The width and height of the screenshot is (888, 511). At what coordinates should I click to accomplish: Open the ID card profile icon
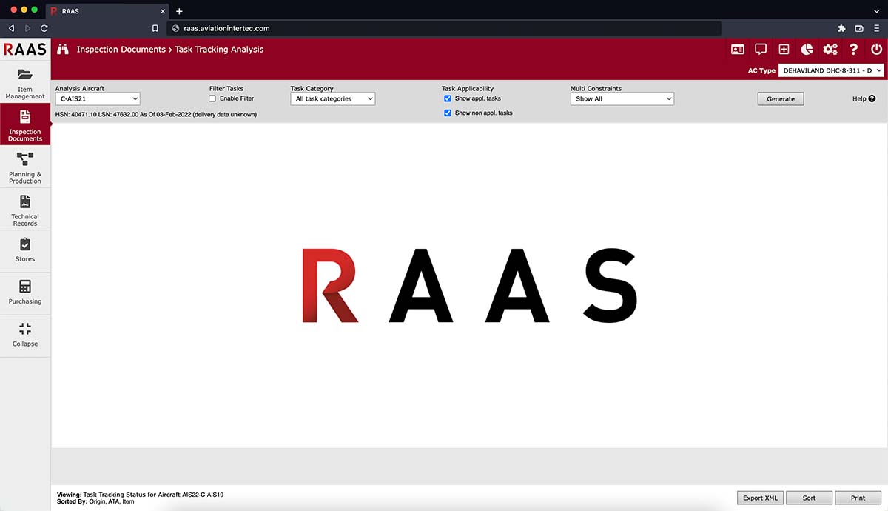(738, 50)
